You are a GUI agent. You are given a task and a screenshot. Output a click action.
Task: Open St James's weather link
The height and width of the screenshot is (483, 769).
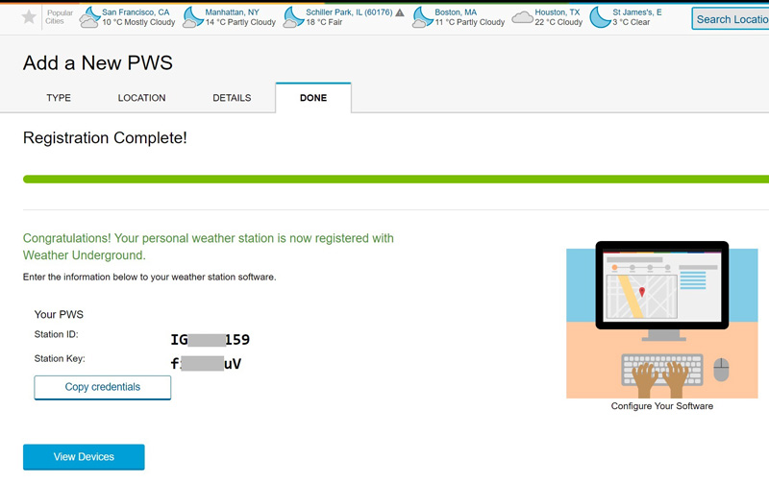point(637,12)
